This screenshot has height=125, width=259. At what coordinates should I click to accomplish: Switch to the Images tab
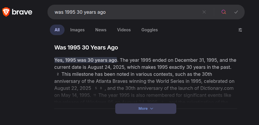(x=77, y=30)
